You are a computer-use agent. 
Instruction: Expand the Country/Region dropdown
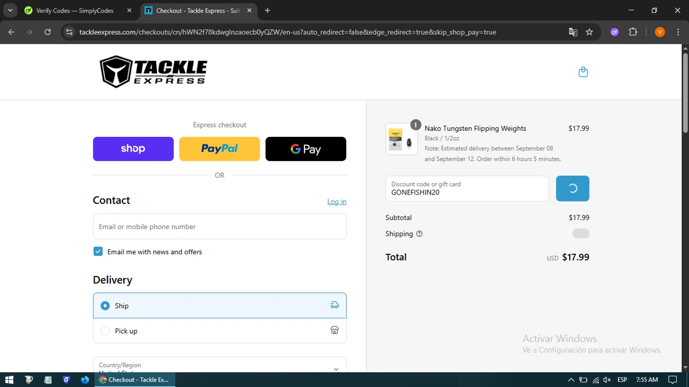pyautogui.click(x=220, y=365)
